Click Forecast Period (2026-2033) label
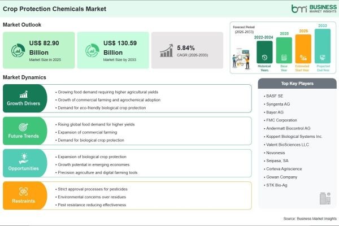 [x=244, y=29]
